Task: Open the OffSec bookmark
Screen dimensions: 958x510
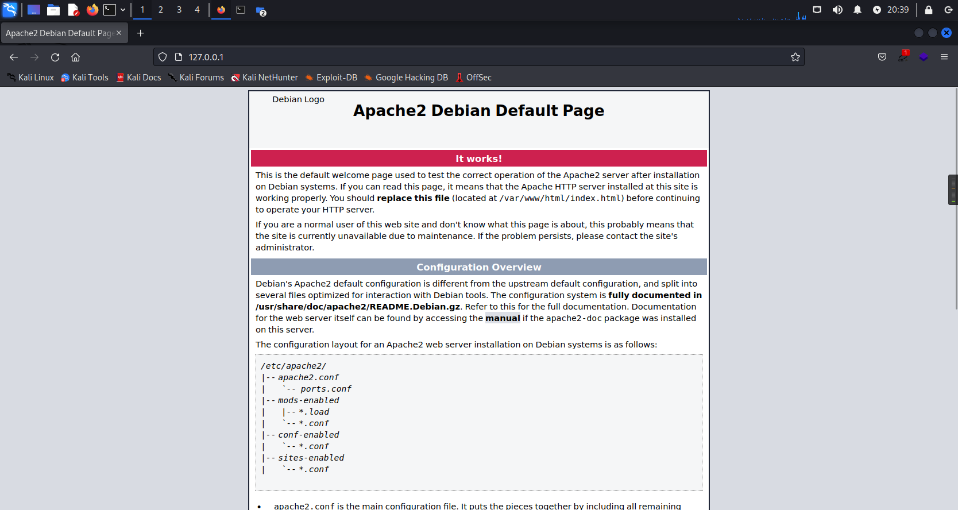Action: pyautogui.click(x=474, y=78)
